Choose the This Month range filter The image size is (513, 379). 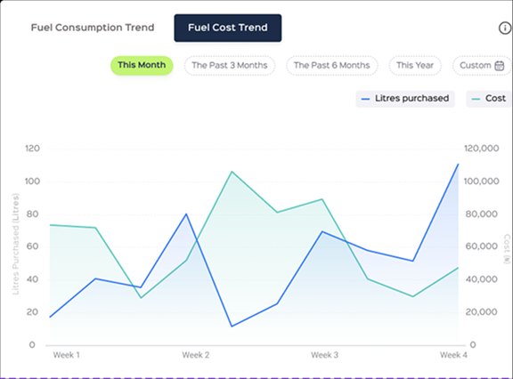pyautogui.click(x=142, y=65)
